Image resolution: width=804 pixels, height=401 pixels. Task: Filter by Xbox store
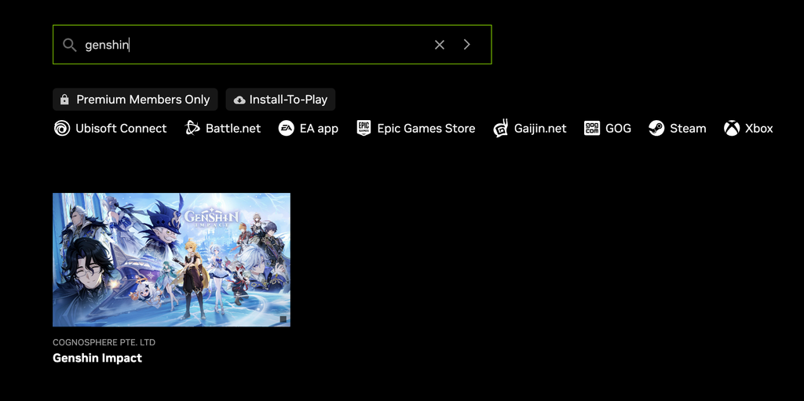point(748,128)
